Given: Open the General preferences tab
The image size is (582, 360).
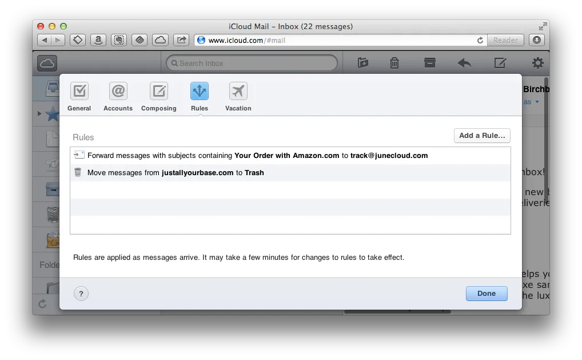Looking at the screenshot, I should point(79,97).
